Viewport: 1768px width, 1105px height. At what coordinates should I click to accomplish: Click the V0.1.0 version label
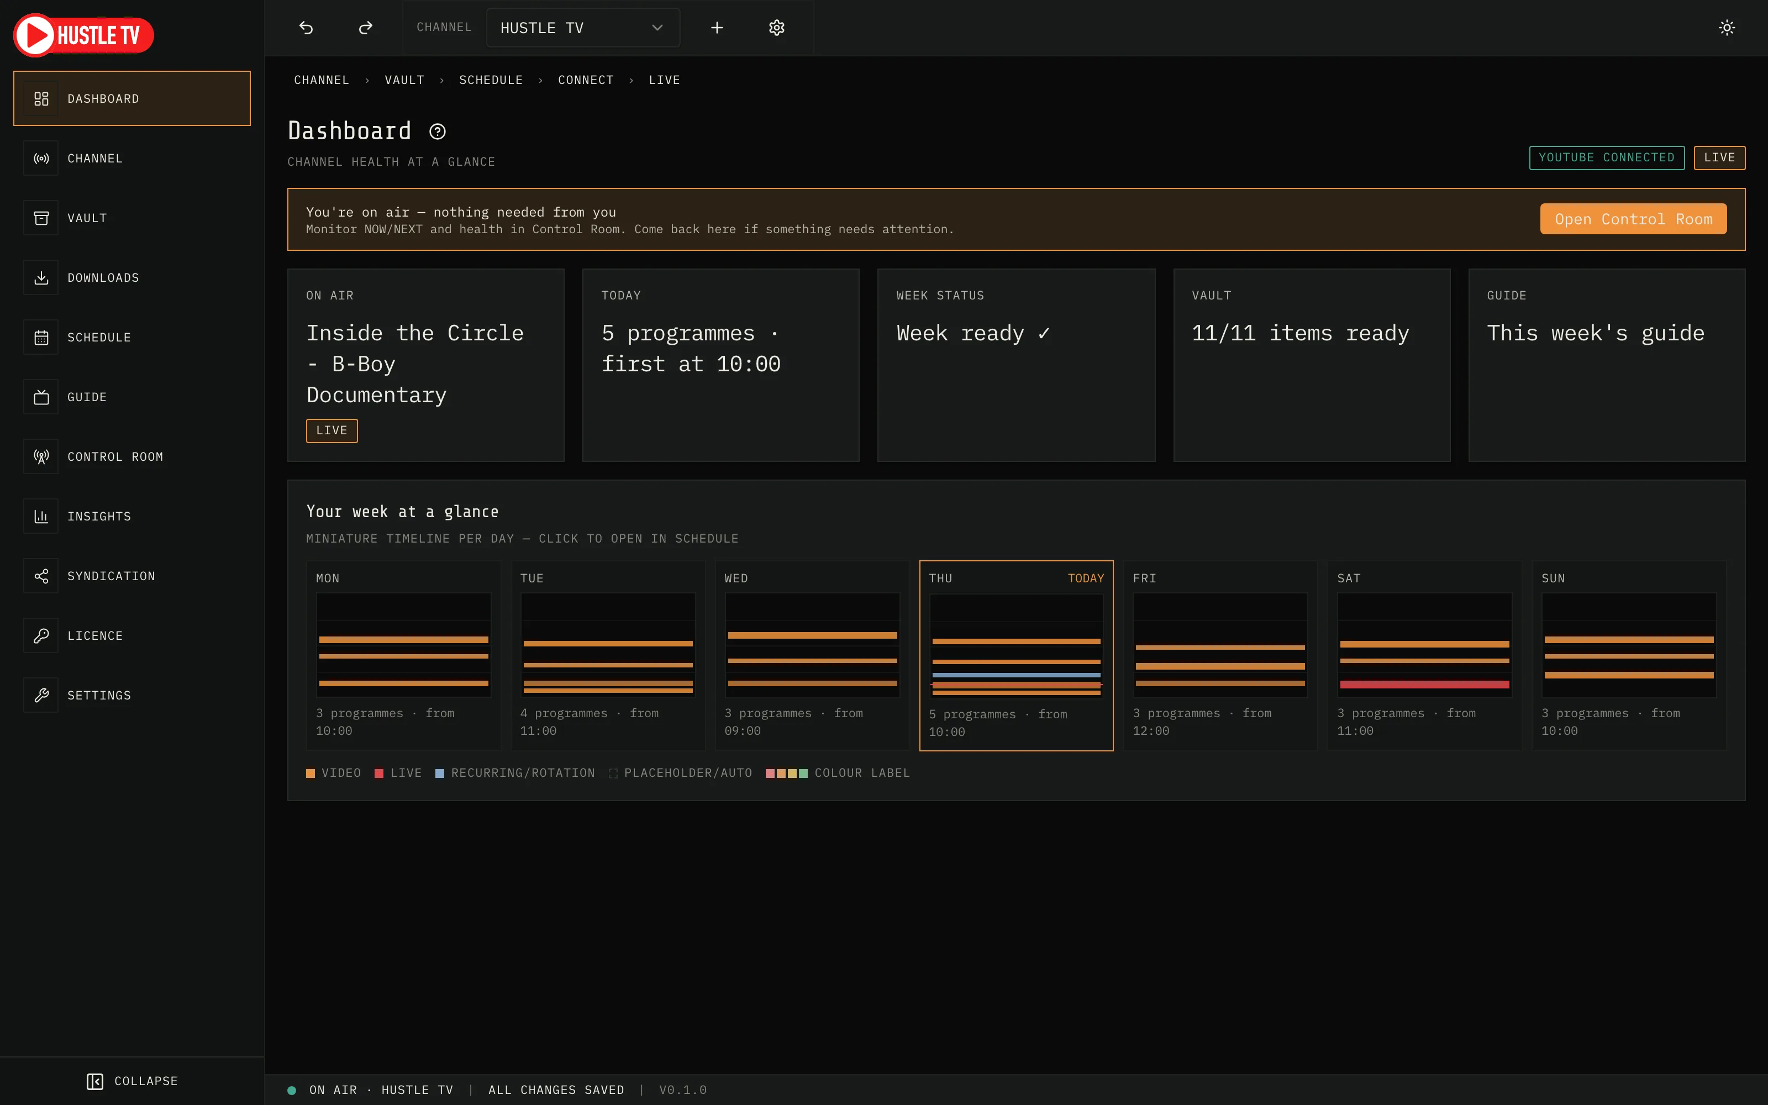coord(682,1091)
